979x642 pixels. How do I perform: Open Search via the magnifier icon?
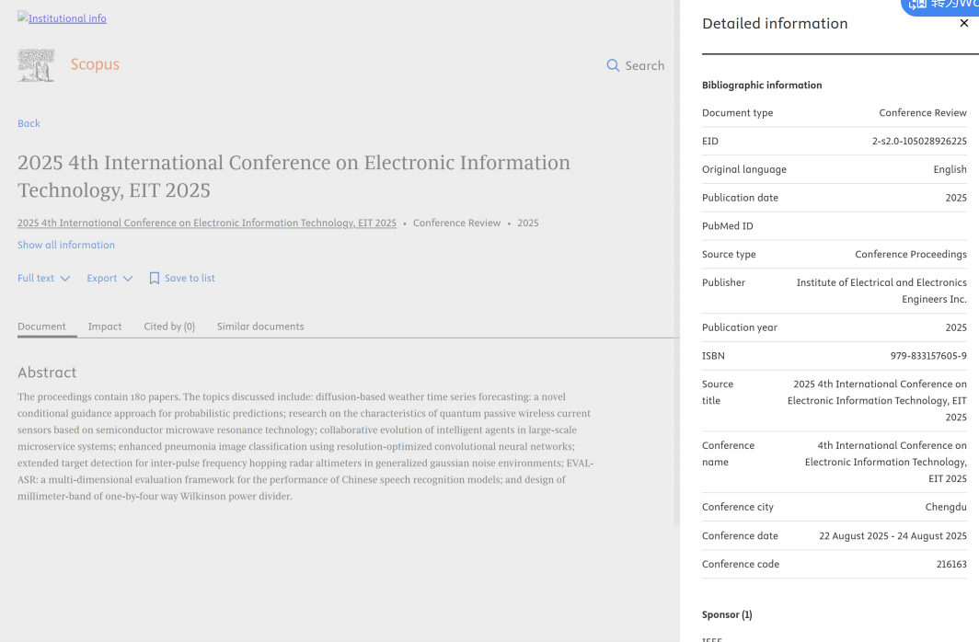coord(613,65)
